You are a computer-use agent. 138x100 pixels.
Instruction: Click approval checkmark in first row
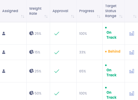pos(57,33)
